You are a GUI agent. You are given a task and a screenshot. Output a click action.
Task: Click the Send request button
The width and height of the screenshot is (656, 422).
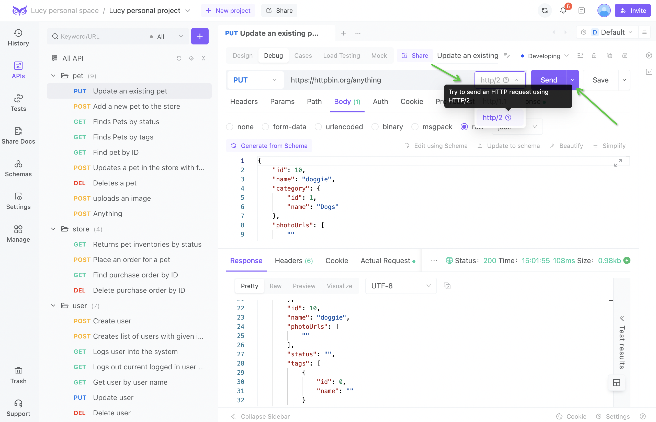pos(549,80)
